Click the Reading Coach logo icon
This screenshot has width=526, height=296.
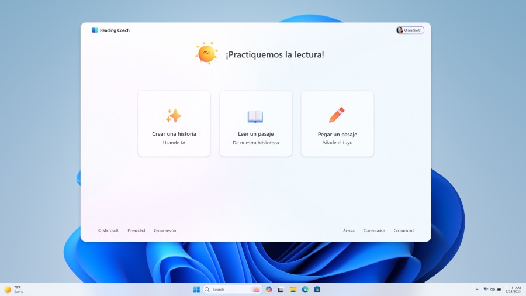[95, 30]
